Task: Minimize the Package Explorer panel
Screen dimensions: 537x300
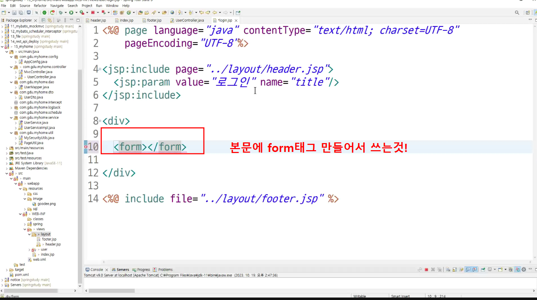Action: point(71,20)
